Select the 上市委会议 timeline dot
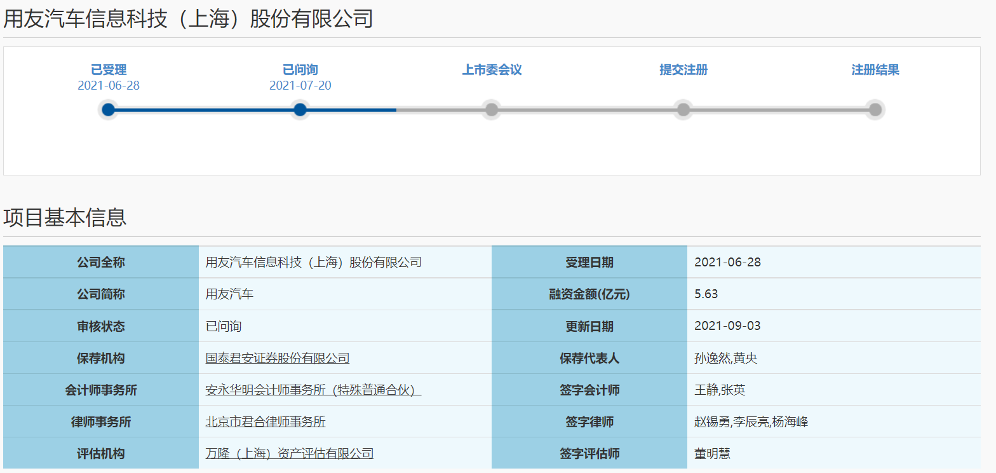Screen dimensions: 996x473 [492, 110]
